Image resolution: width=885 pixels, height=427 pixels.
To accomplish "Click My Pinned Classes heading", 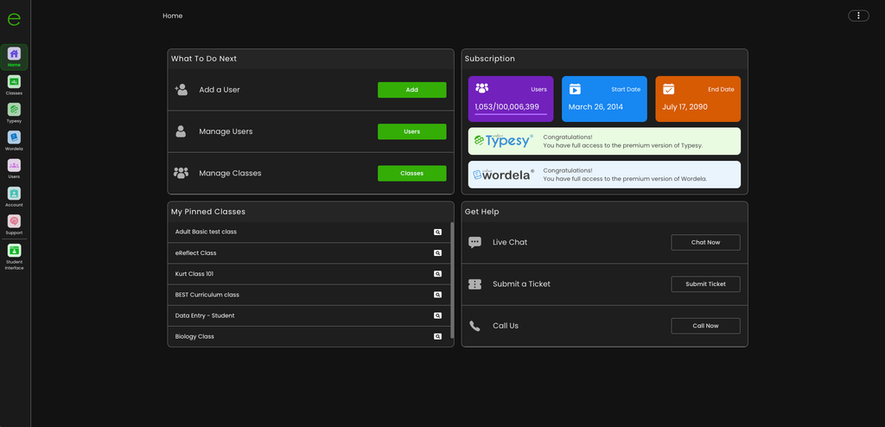I will [x=208, y=212].
